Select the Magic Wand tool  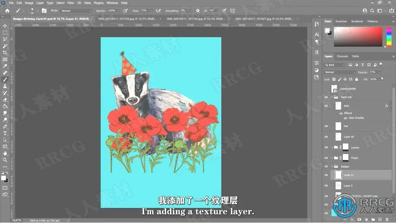[x=5, y=46]
